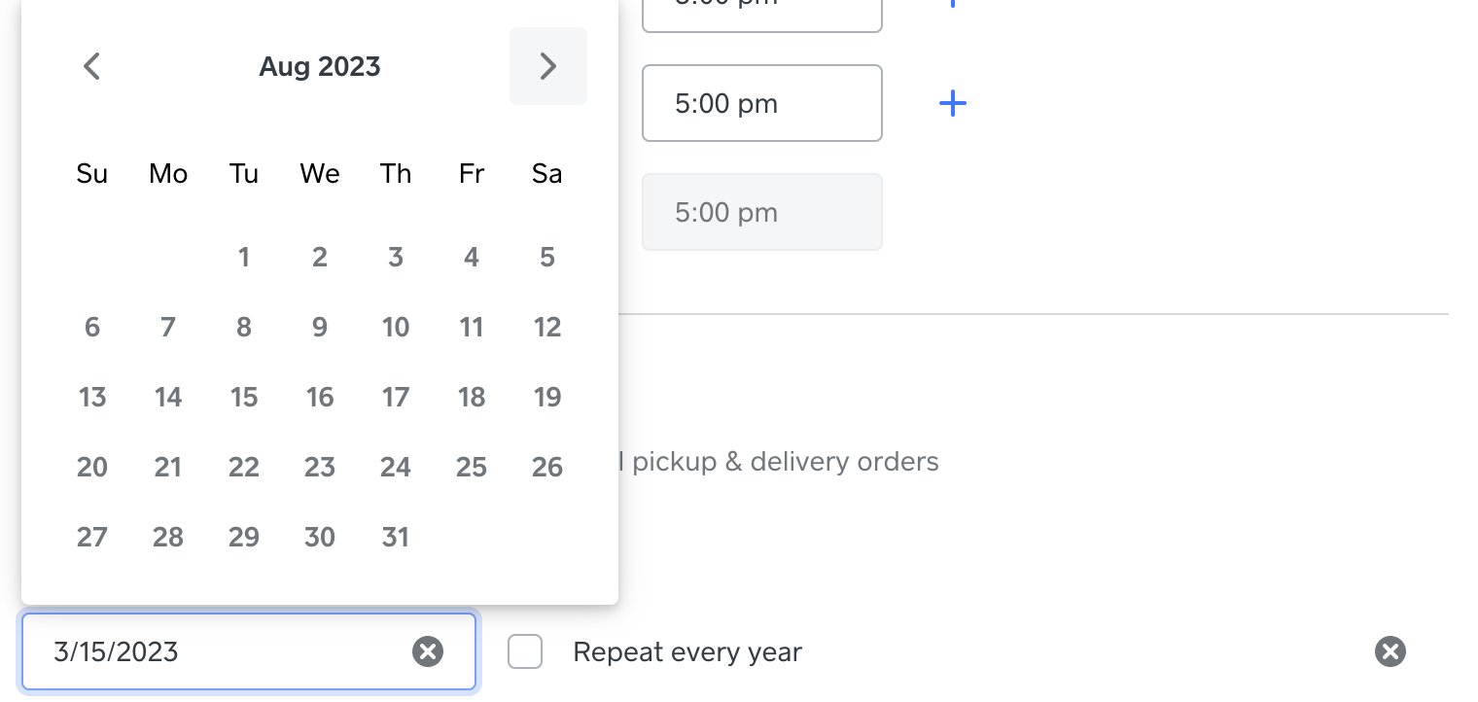Click the Aug 2023 month header

pyautogui.click(x=320, y=66)
